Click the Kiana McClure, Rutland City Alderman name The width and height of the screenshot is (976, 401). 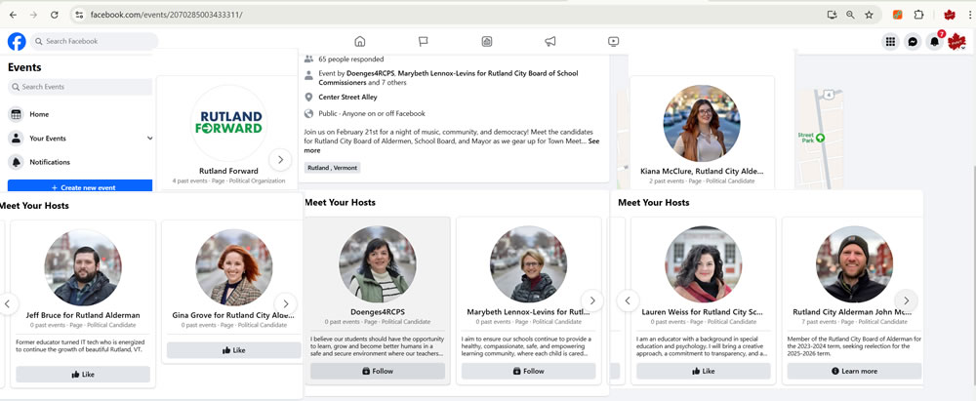[702, 171]
